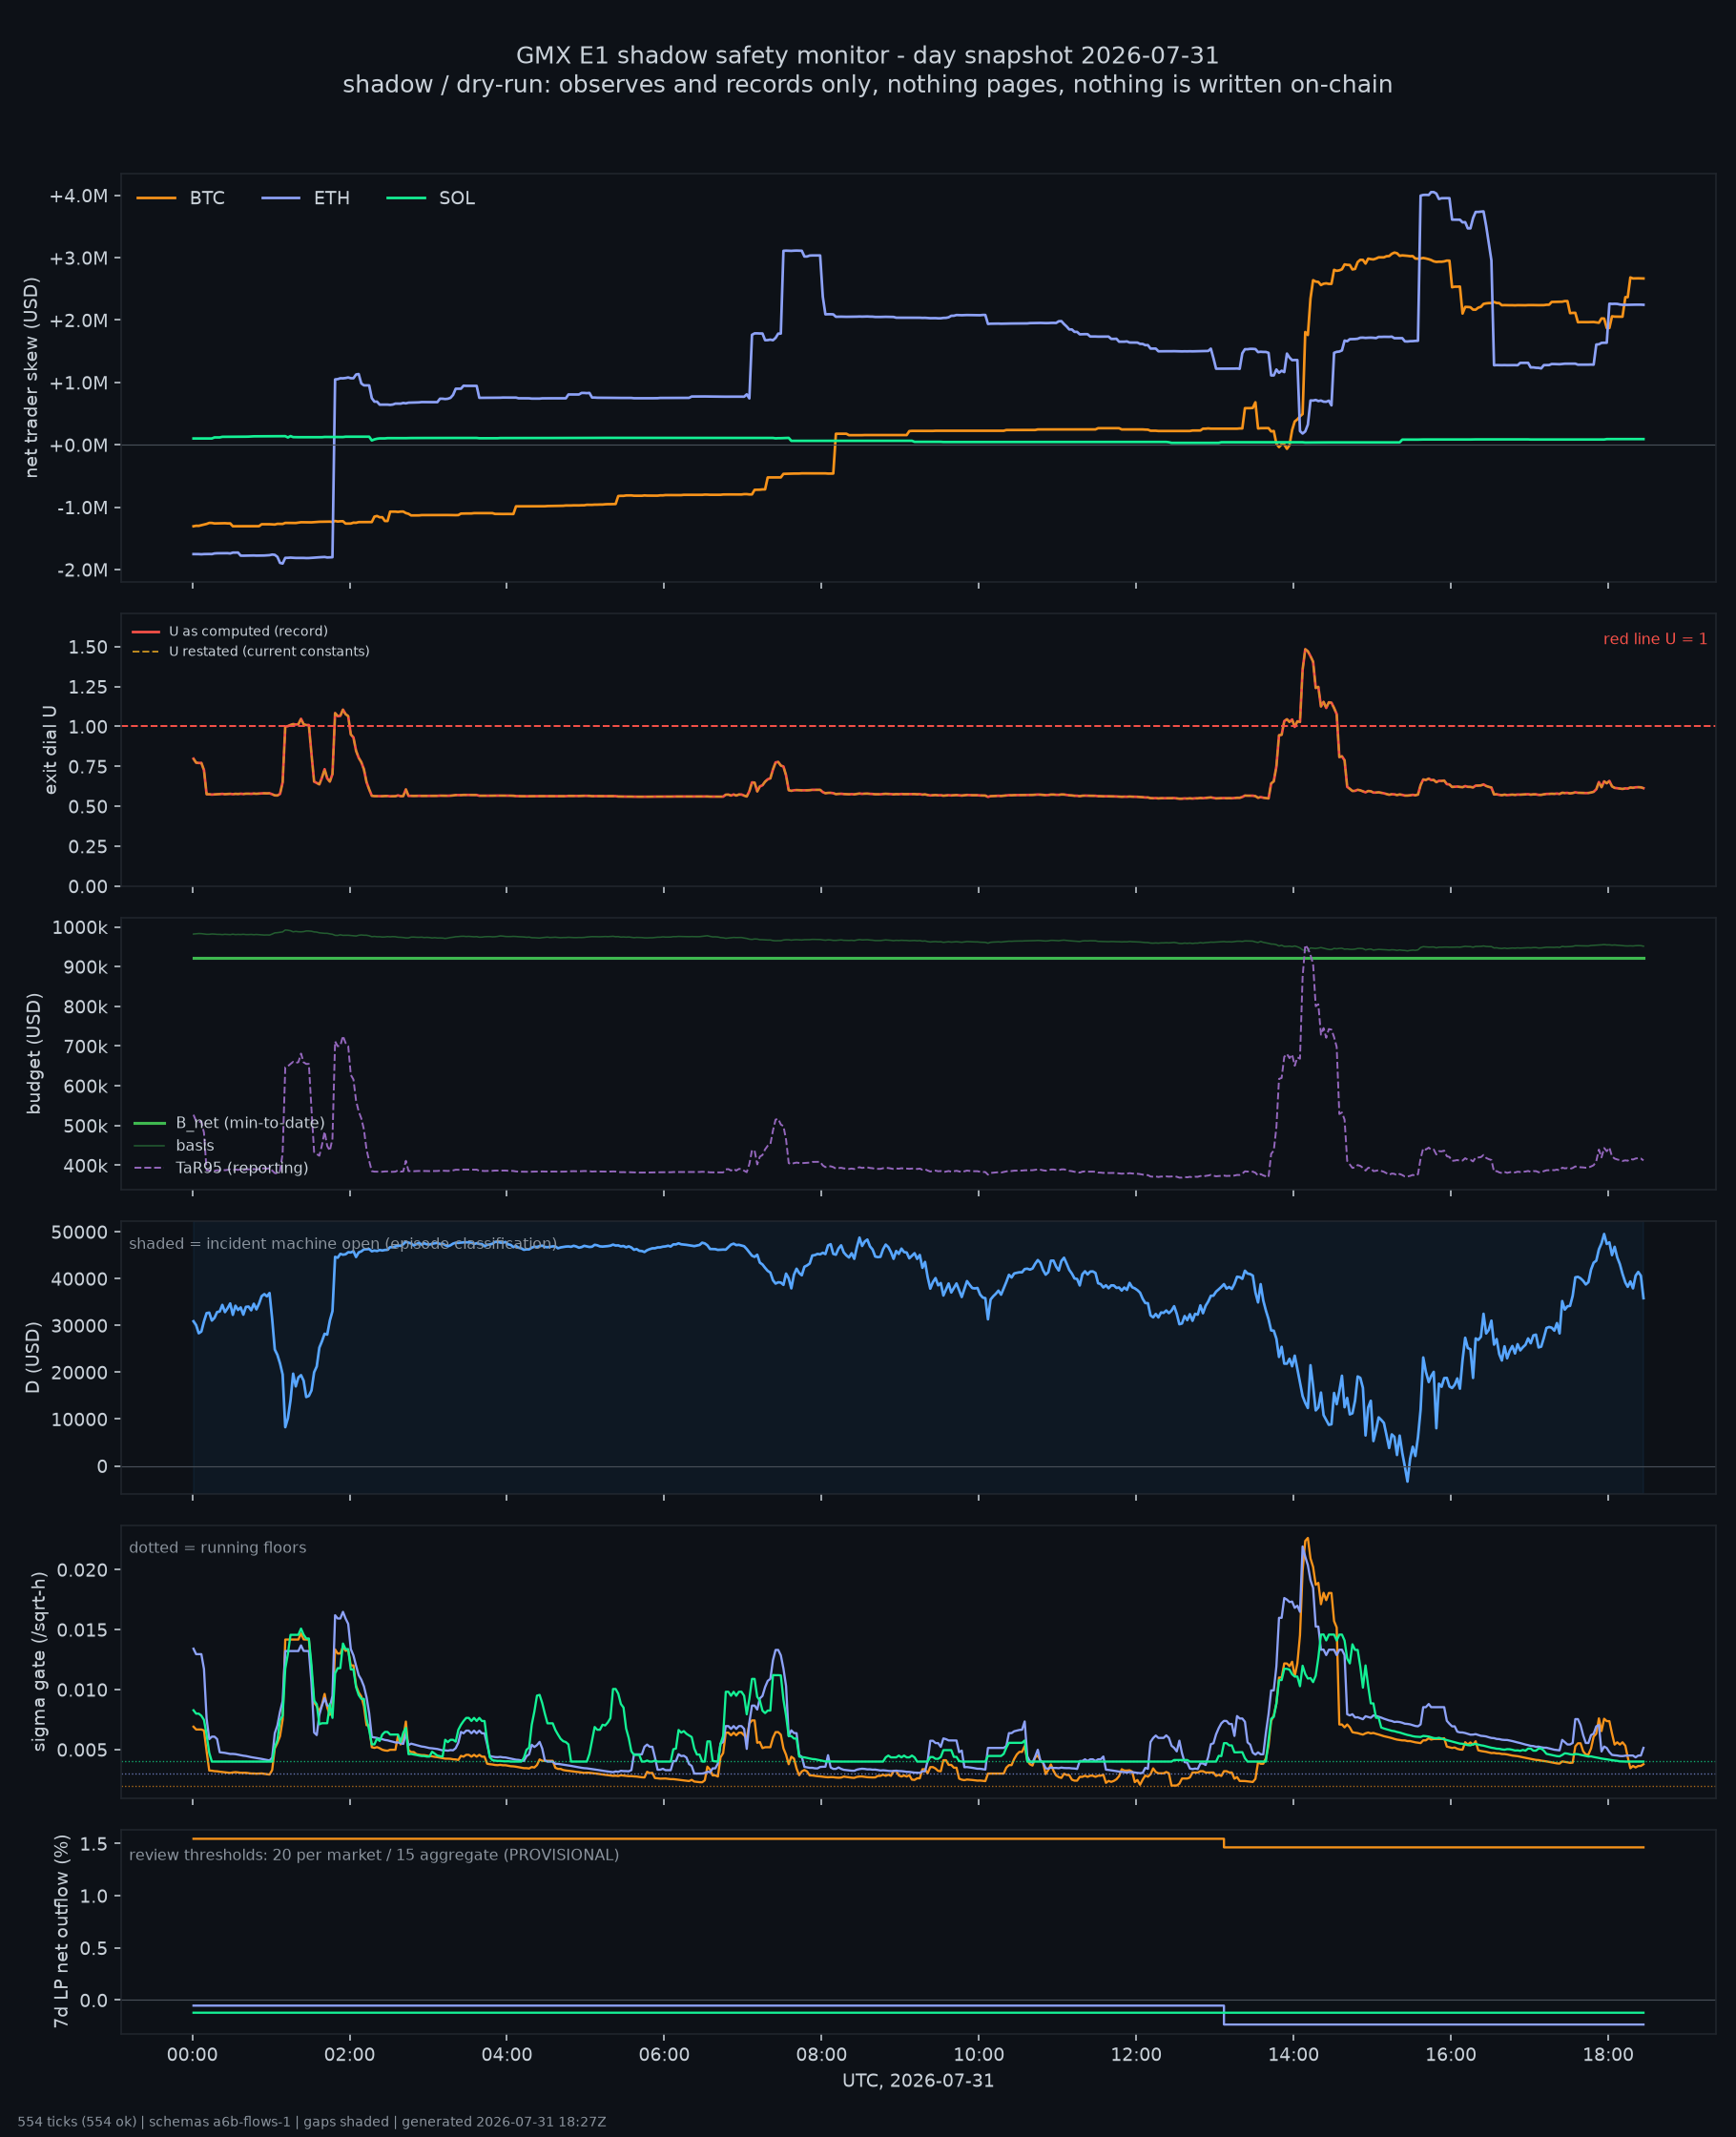The image size is (1736, 2137).
Task: Click the D line minimum below zero near 15:30
Action: (x=1408, y=1481)
